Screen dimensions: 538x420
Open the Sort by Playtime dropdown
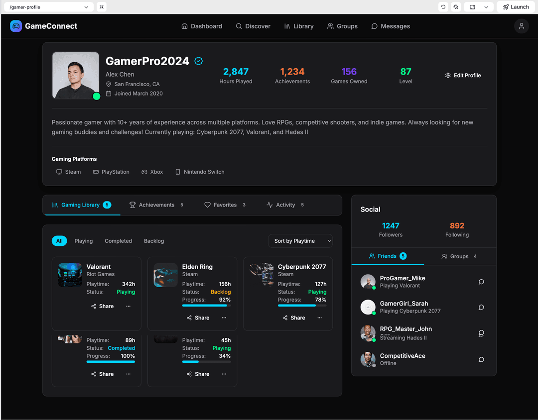click(300, 241)
